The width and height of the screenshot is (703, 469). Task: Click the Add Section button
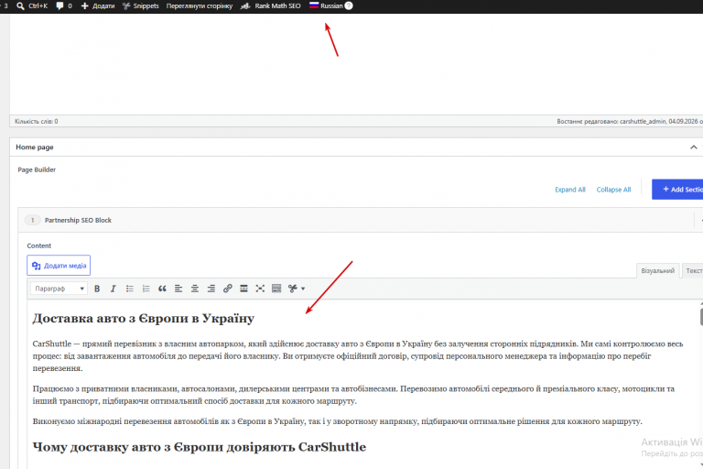(x=678, y=190)
